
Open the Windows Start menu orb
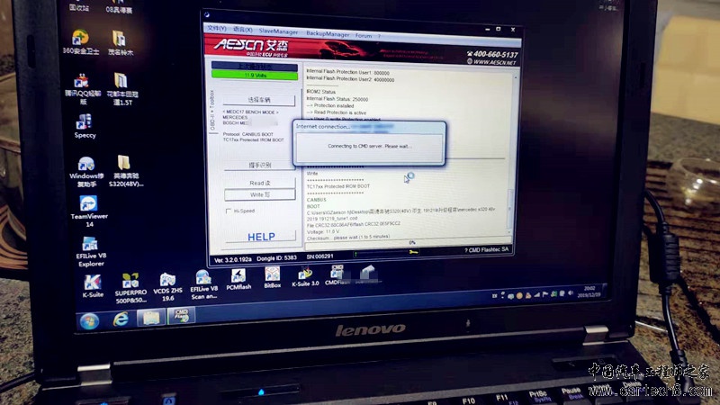[89, 321]
